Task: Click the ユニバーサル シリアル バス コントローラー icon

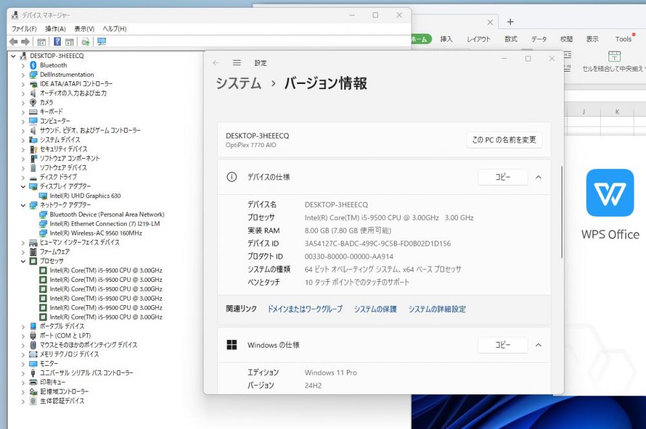Action: pyautogui.click(x=34, y=373)
